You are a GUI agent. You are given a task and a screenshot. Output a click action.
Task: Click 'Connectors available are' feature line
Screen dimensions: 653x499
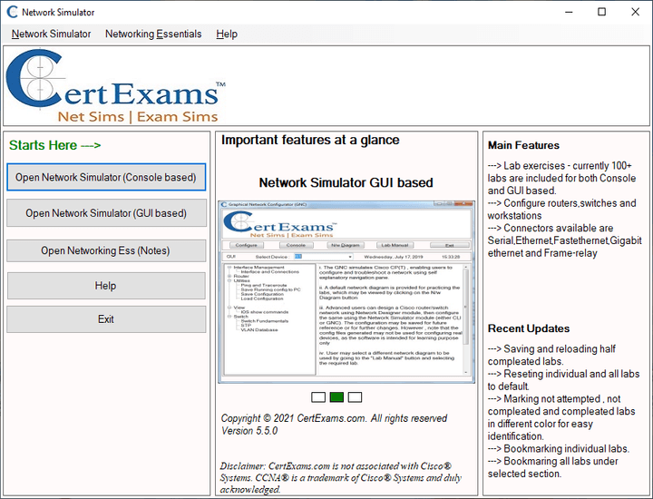(551, 228)
